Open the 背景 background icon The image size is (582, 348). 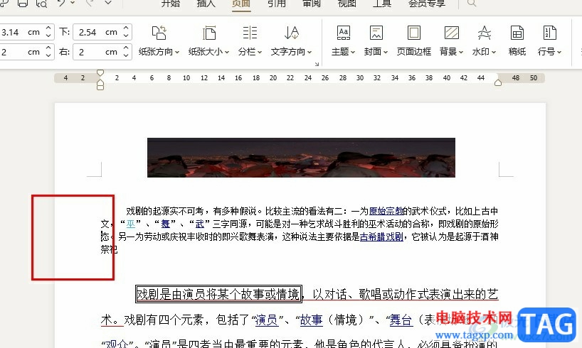click(451, 33)
